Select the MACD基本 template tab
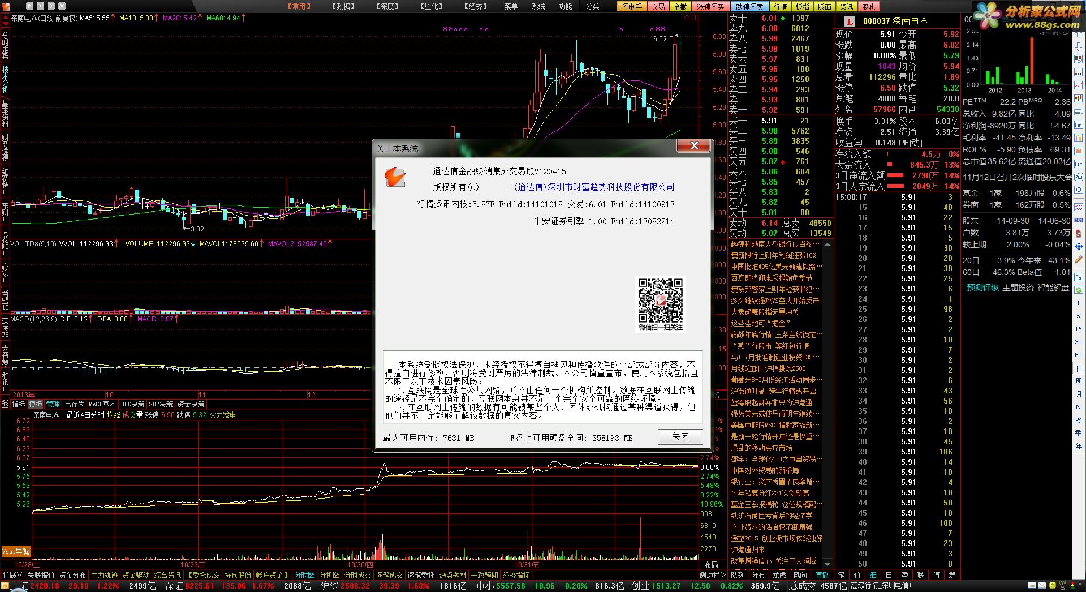The width and height of the screenshot is (1086, 592). [x=102, y=404]
